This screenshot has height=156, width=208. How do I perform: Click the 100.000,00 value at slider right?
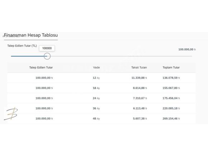pyautogui.click(x=187, y=49)
